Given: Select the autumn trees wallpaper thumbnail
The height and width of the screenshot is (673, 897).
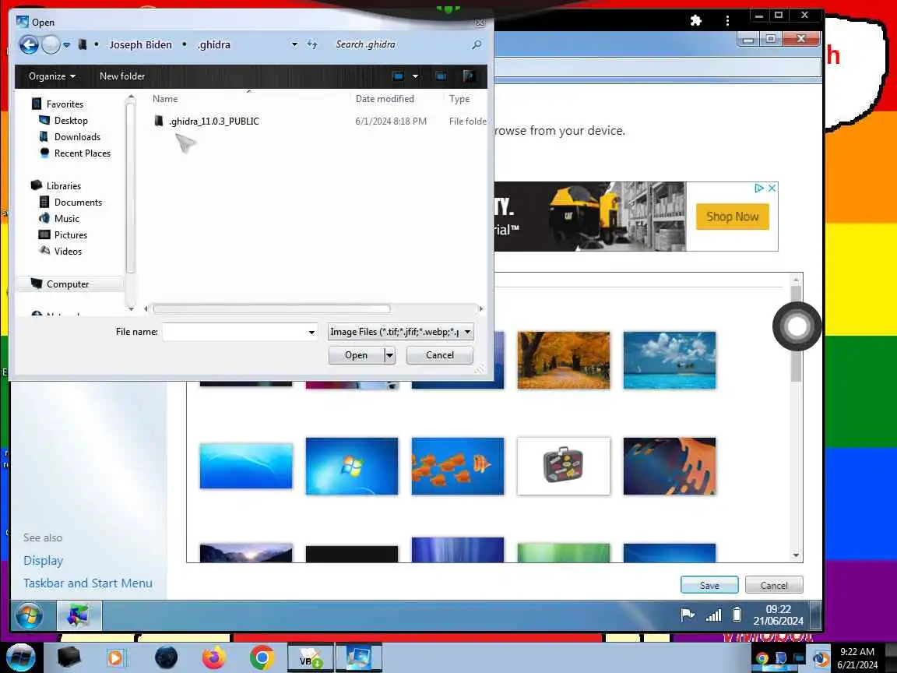Looking at the screenshot, I should pyautogui.click(x=564, y=360).
